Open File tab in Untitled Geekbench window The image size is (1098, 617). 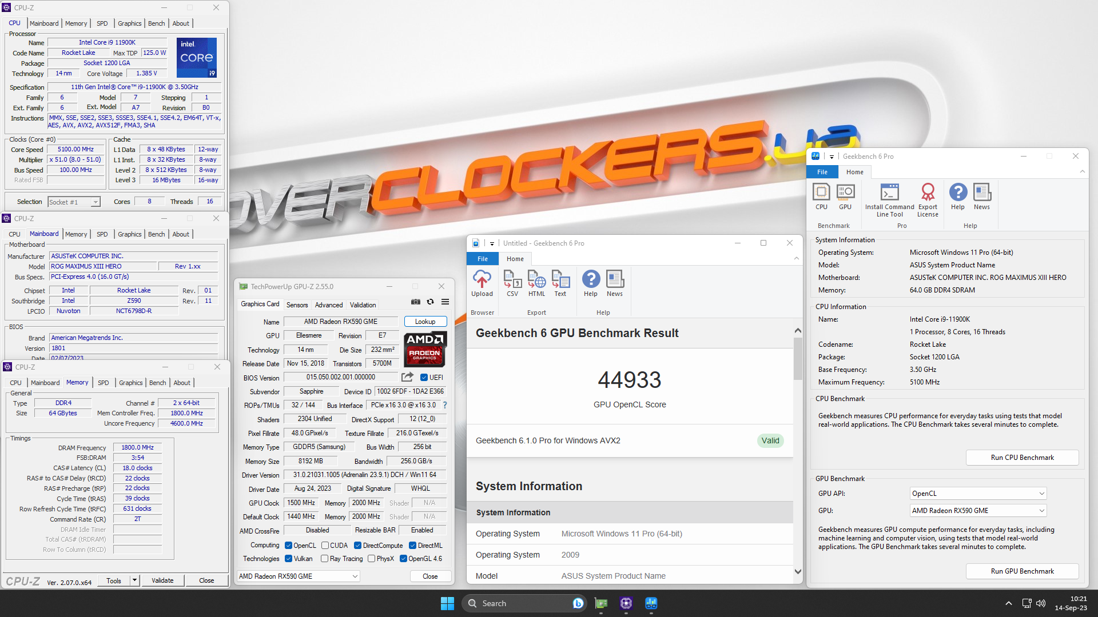click(483, 259)
